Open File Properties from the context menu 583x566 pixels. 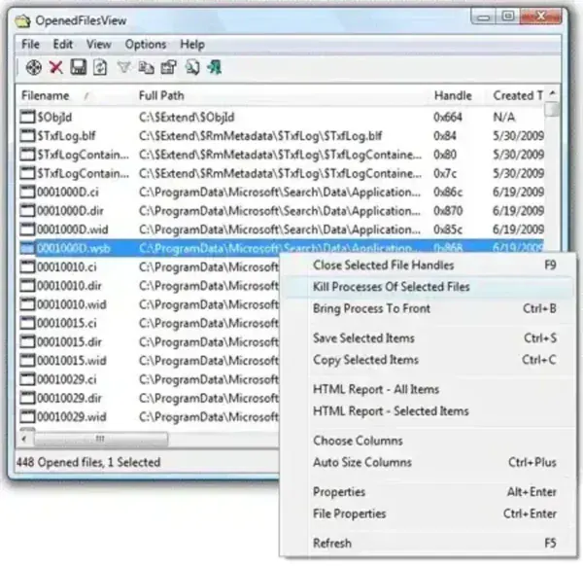[x=428, y=513]
